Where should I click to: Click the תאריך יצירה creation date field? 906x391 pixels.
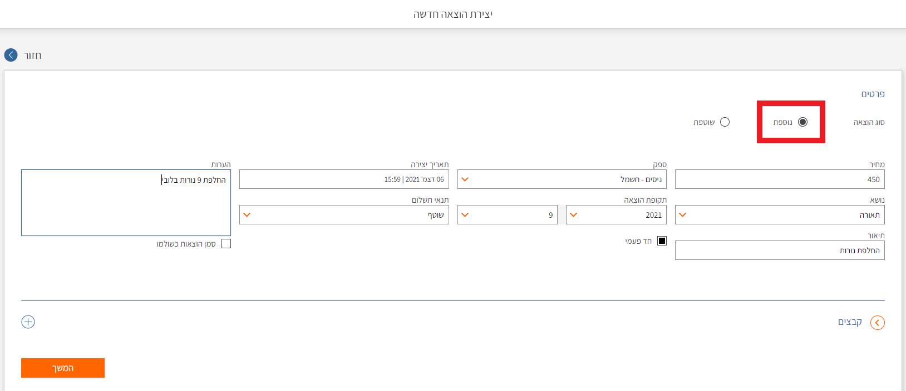click(344, 179)
